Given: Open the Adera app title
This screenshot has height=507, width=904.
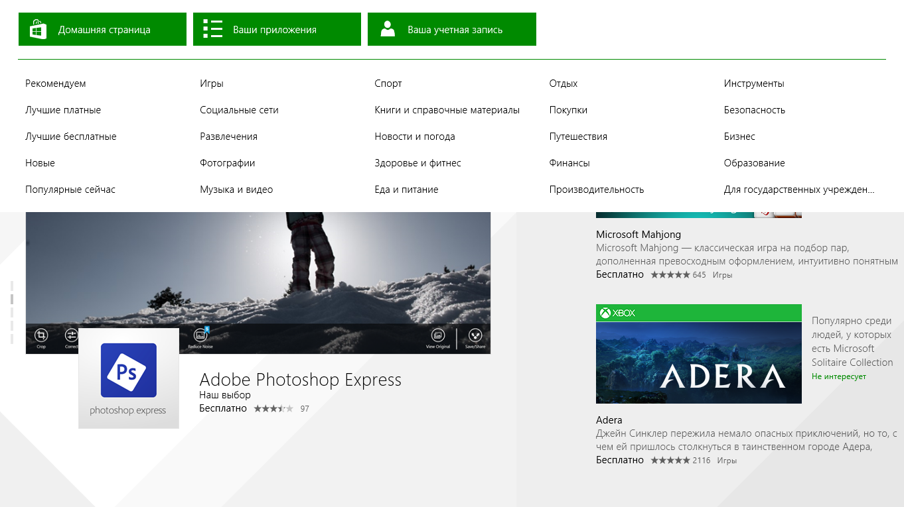Looking at the screenshot, I should (609, 420).
